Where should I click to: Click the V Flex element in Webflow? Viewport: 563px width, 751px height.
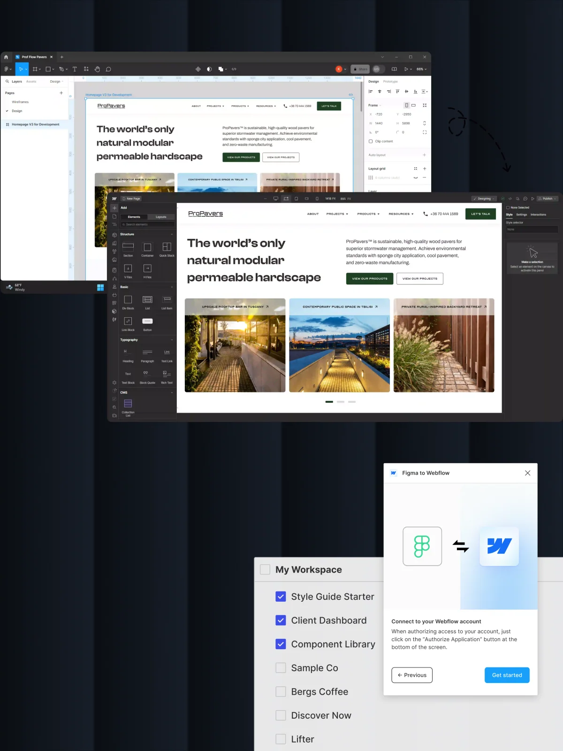[x=128, y=271]
